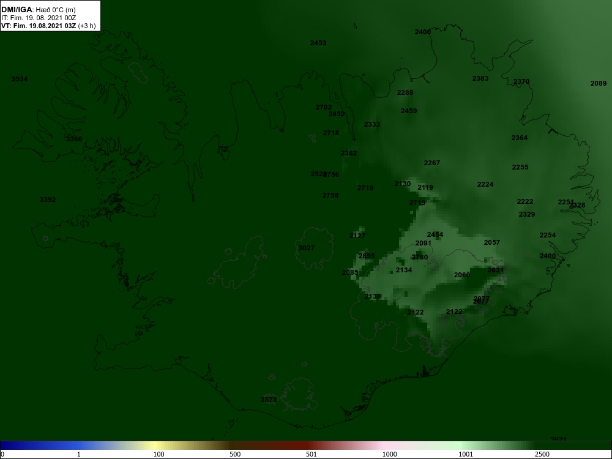Click the 'VT: Fim. 19.08.2021 03Z (+3 h)' line
612x459 pixels.
click(48, 26)
